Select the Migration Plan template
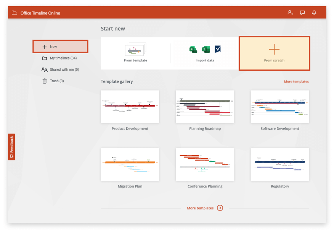 click(130, 164)
